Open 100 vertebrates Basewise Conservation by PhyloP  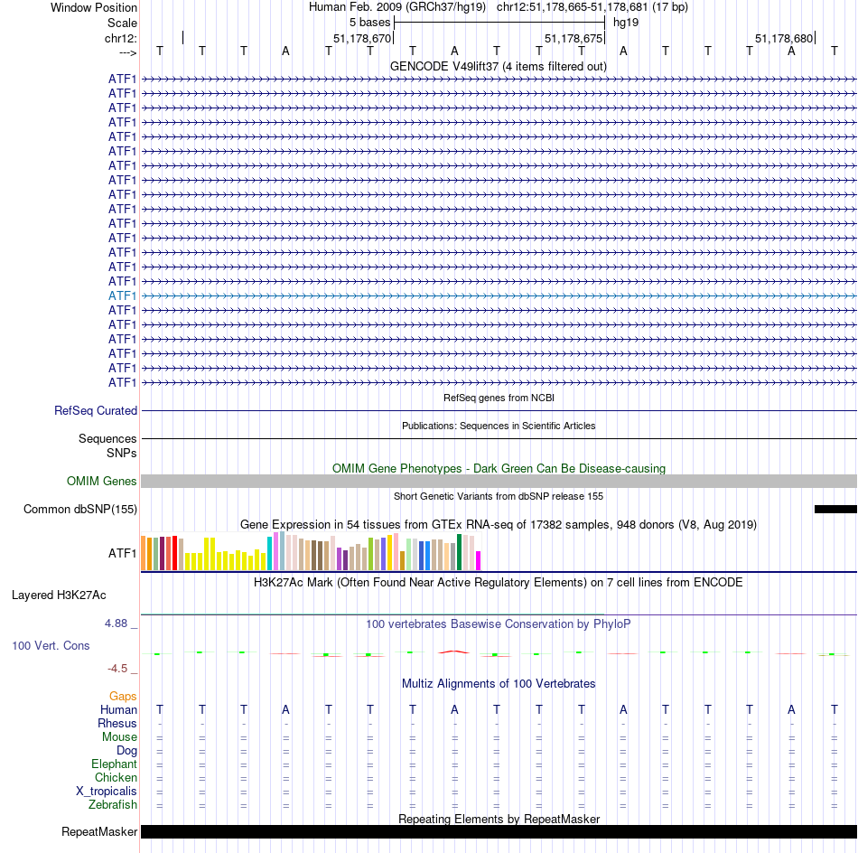click(x=499, y=624)
